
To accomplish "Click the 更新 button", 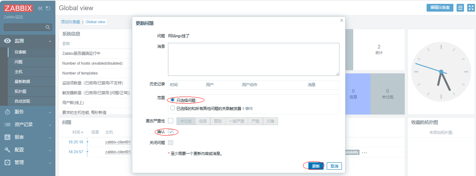I will coord(315,166).
